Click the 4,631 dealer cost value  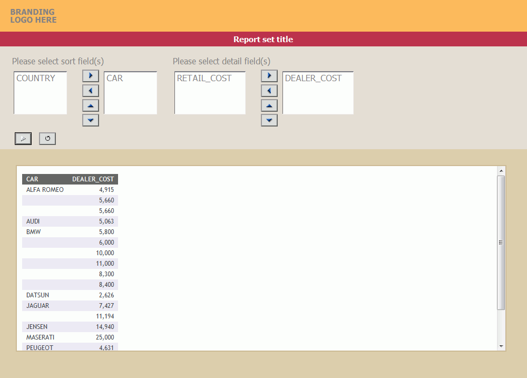(x=106, y=348)
